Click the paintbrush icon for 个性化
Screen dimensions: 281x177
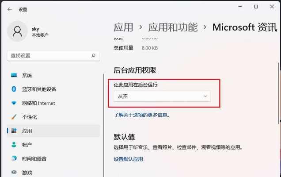click(14, 117)
